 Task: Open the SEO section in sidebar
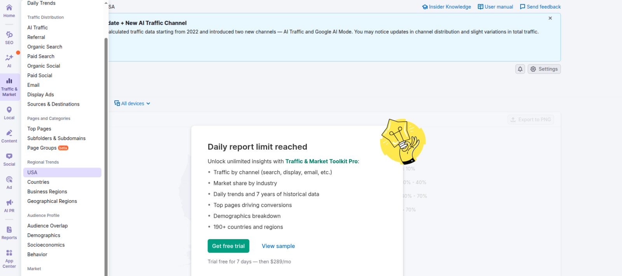(x=9, y=38)
